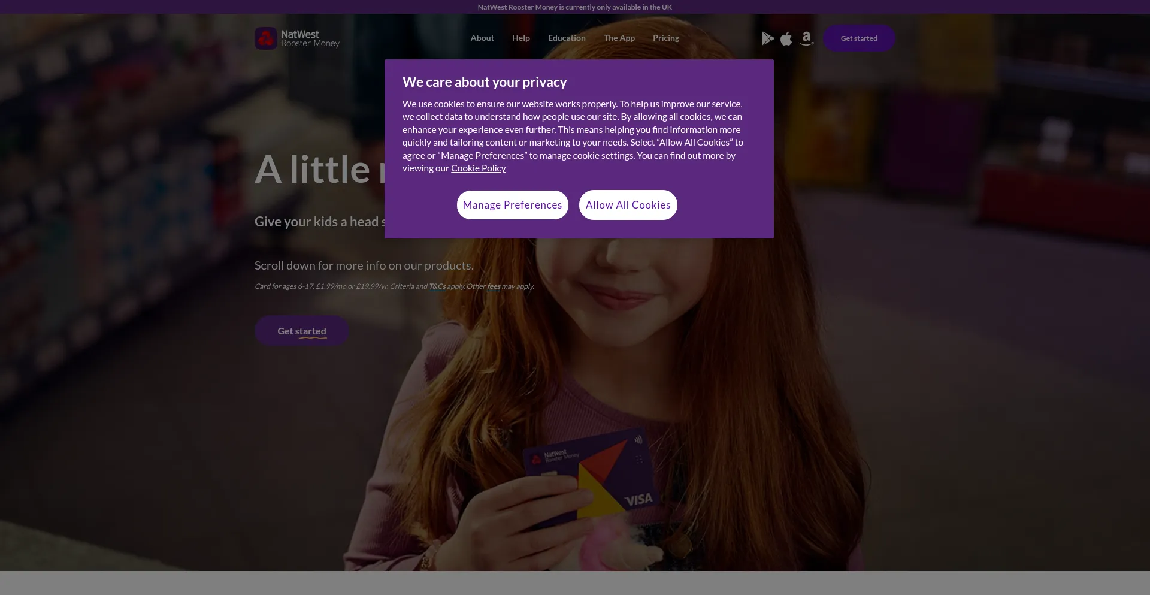Click the hero Get started button
The image size is (1150, 595).
tap(302, 331)
